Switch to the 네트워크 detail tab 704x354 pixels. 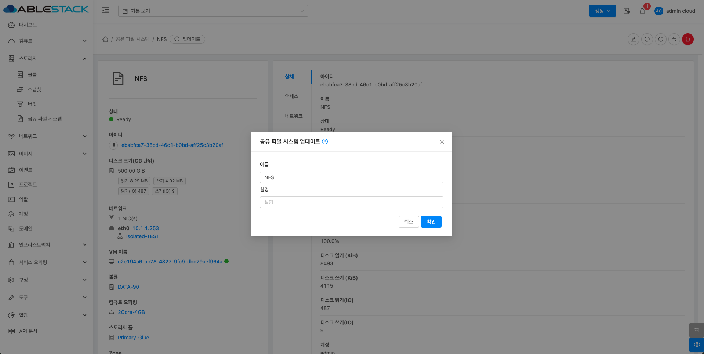(x=294, y=116)
